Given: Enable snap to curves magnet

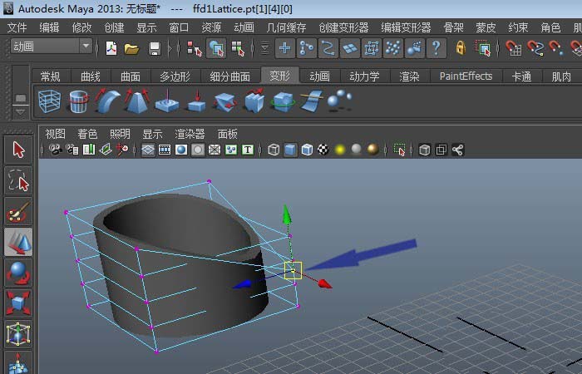Looking at the screenshot, I should pyautogui.click(x=535, y=48).
